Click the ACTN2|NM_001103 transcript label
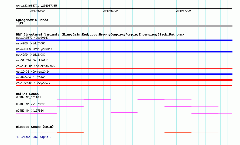This screenshot has height=145, width=240. (28, 97)
